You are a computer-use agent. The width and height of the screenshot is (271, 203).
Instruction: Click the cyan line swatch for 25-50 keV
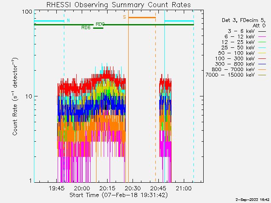coord(262,48)
